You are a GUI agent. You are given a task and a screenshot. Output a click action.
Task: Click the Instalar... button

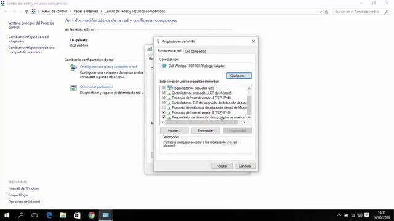pyautogui.click(x=174, y=131)
